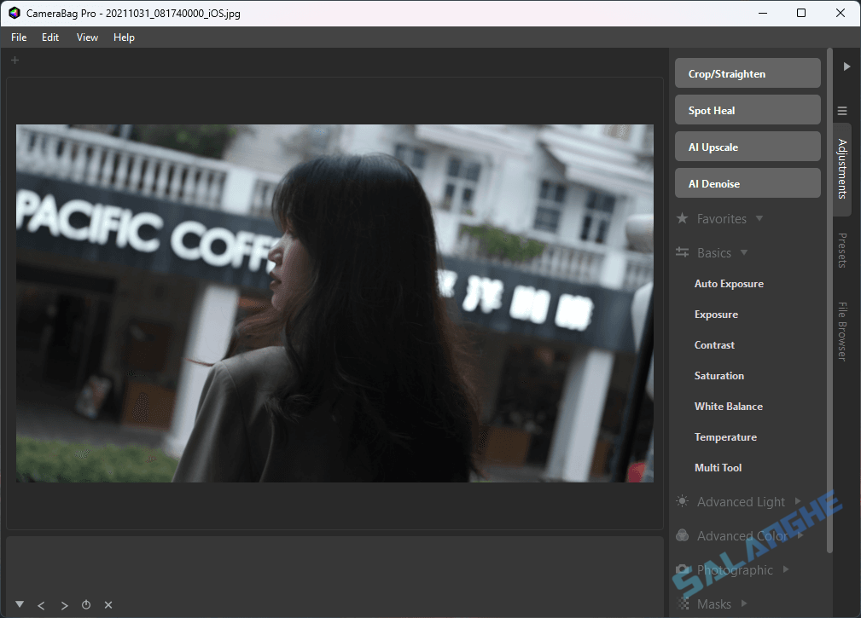Open the hamburger menu on the right sidebar
Image resolution: width=861 pixels, height=618 pixels.
click(x=842, y=110)
